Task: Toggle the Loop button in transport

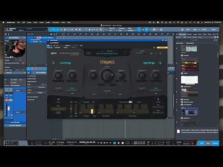Action: (x=127, y=143)
